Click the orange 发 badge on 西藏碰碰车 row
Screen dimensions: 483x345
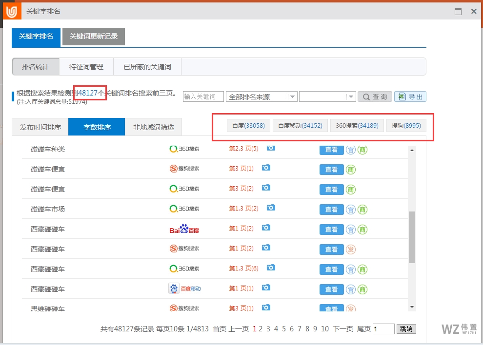[x=351, y=249]
